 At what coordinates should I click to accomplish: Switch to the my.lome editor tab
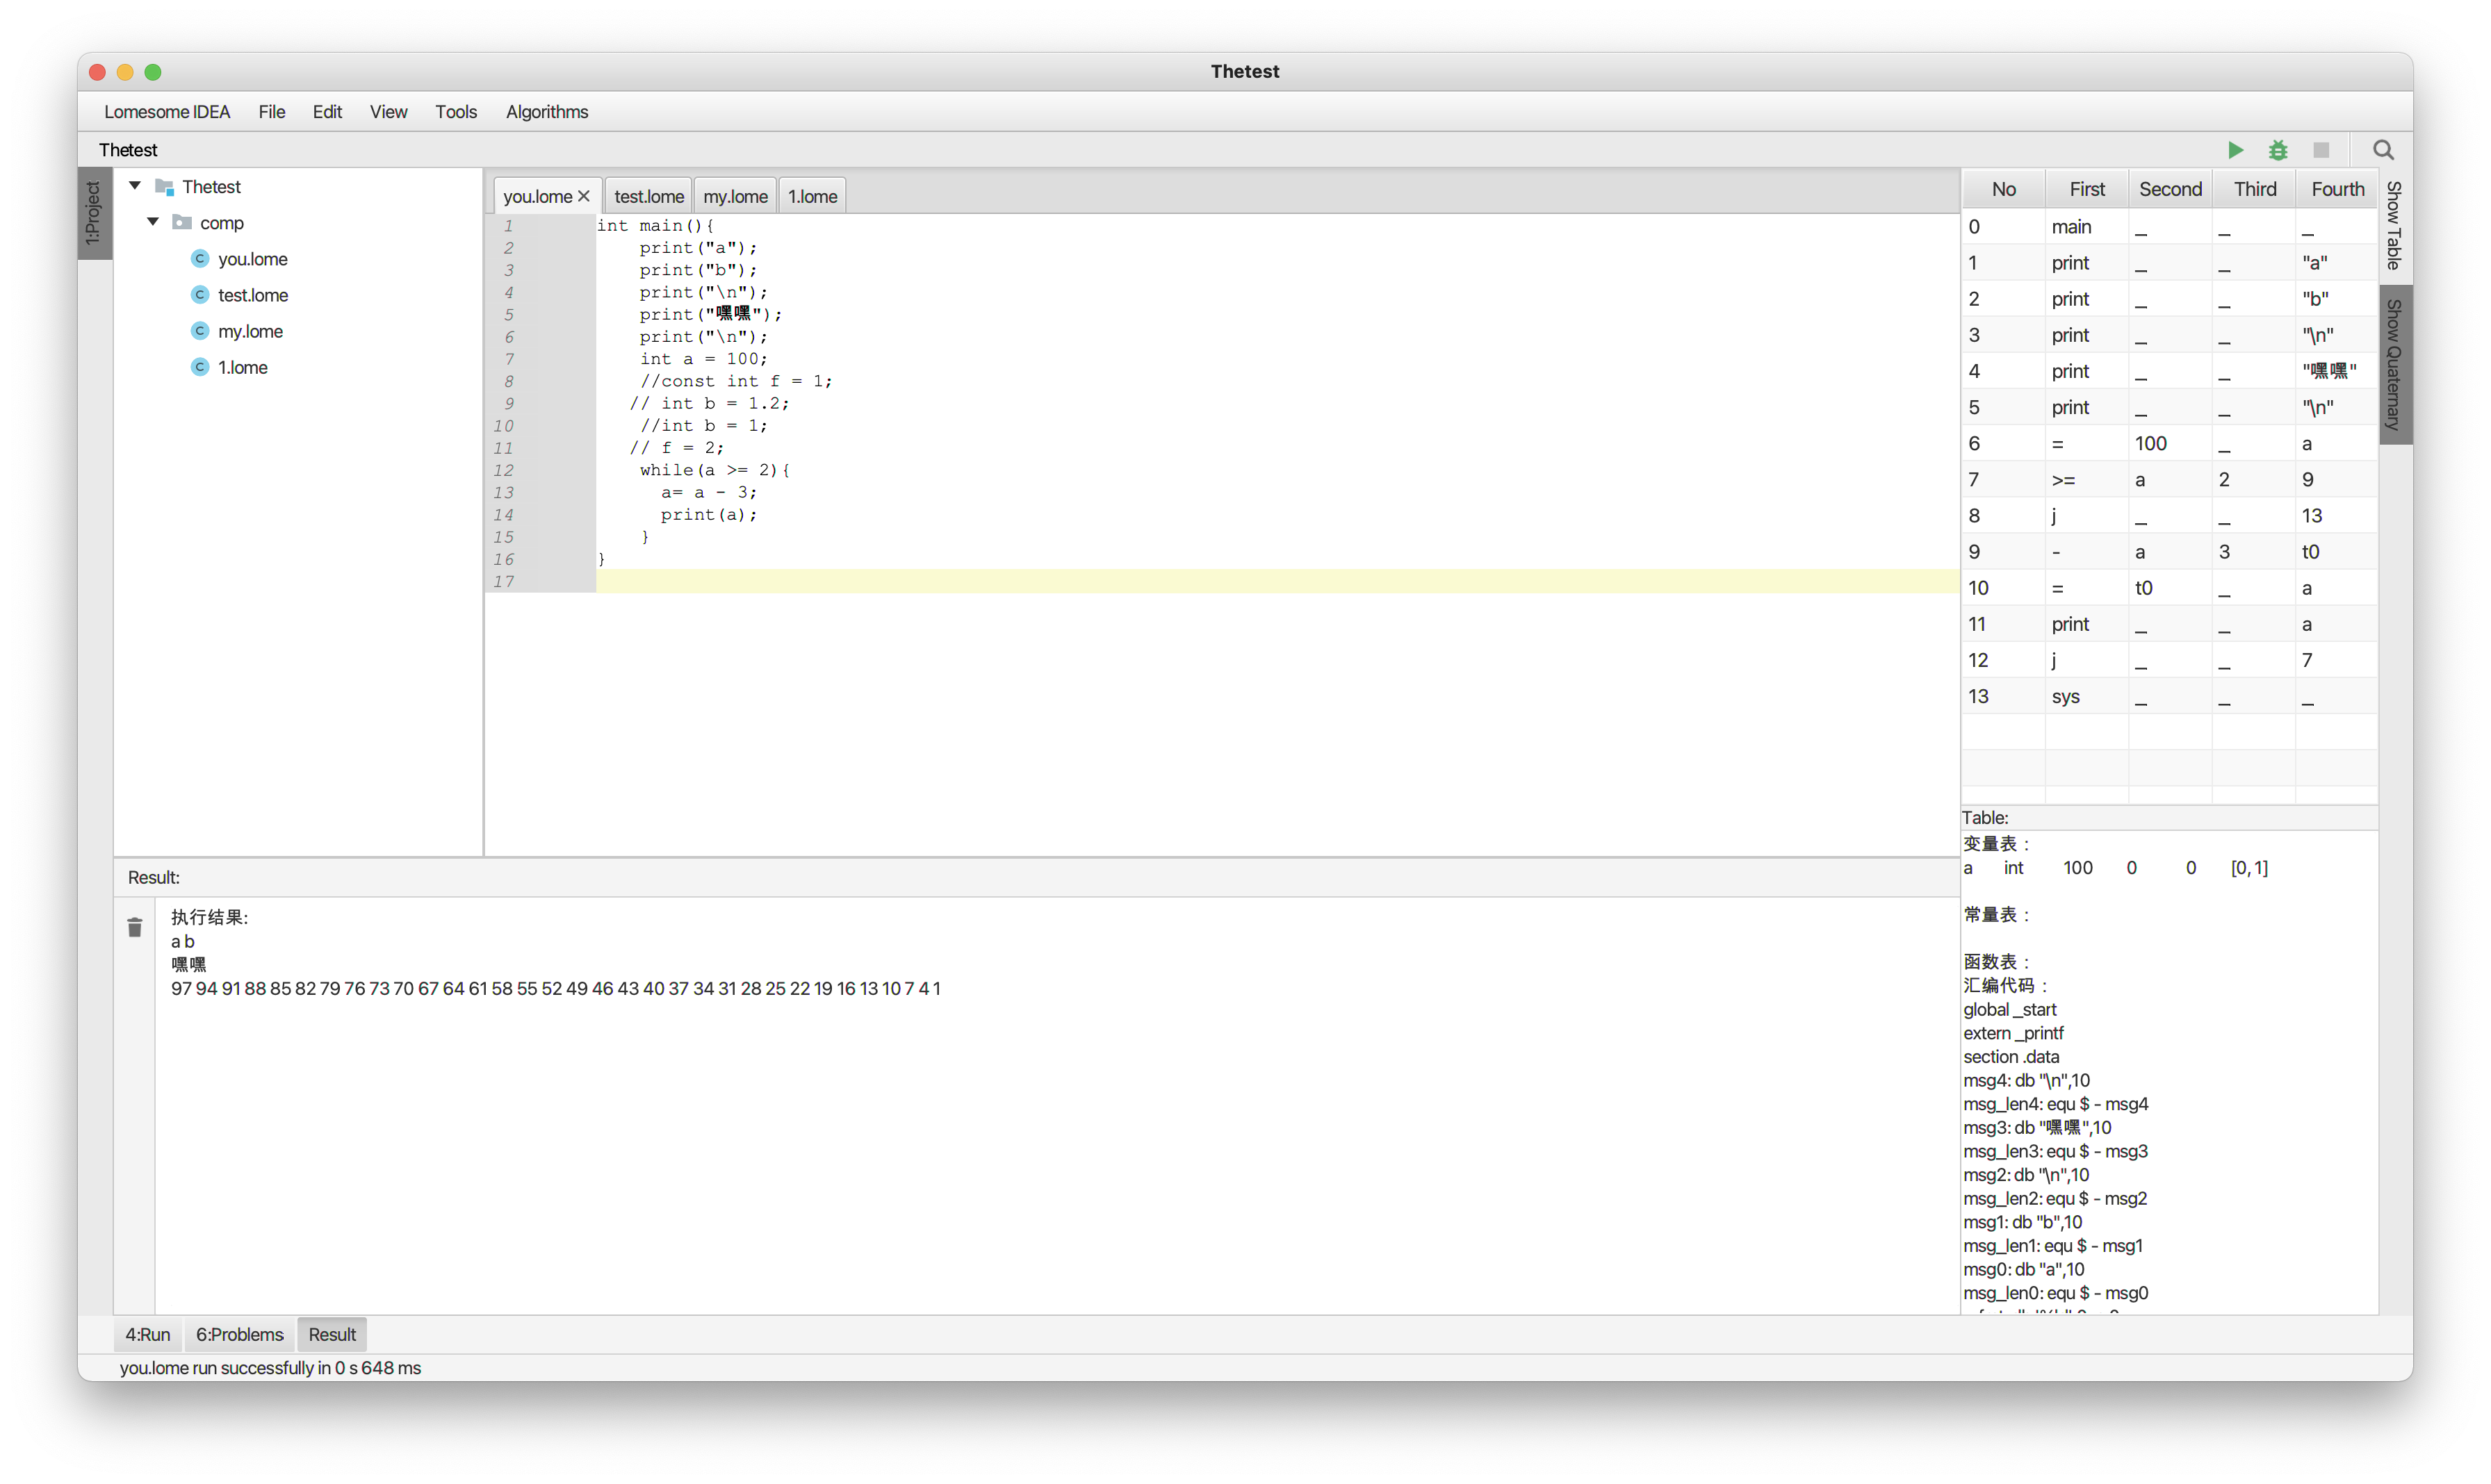[735, 196]
